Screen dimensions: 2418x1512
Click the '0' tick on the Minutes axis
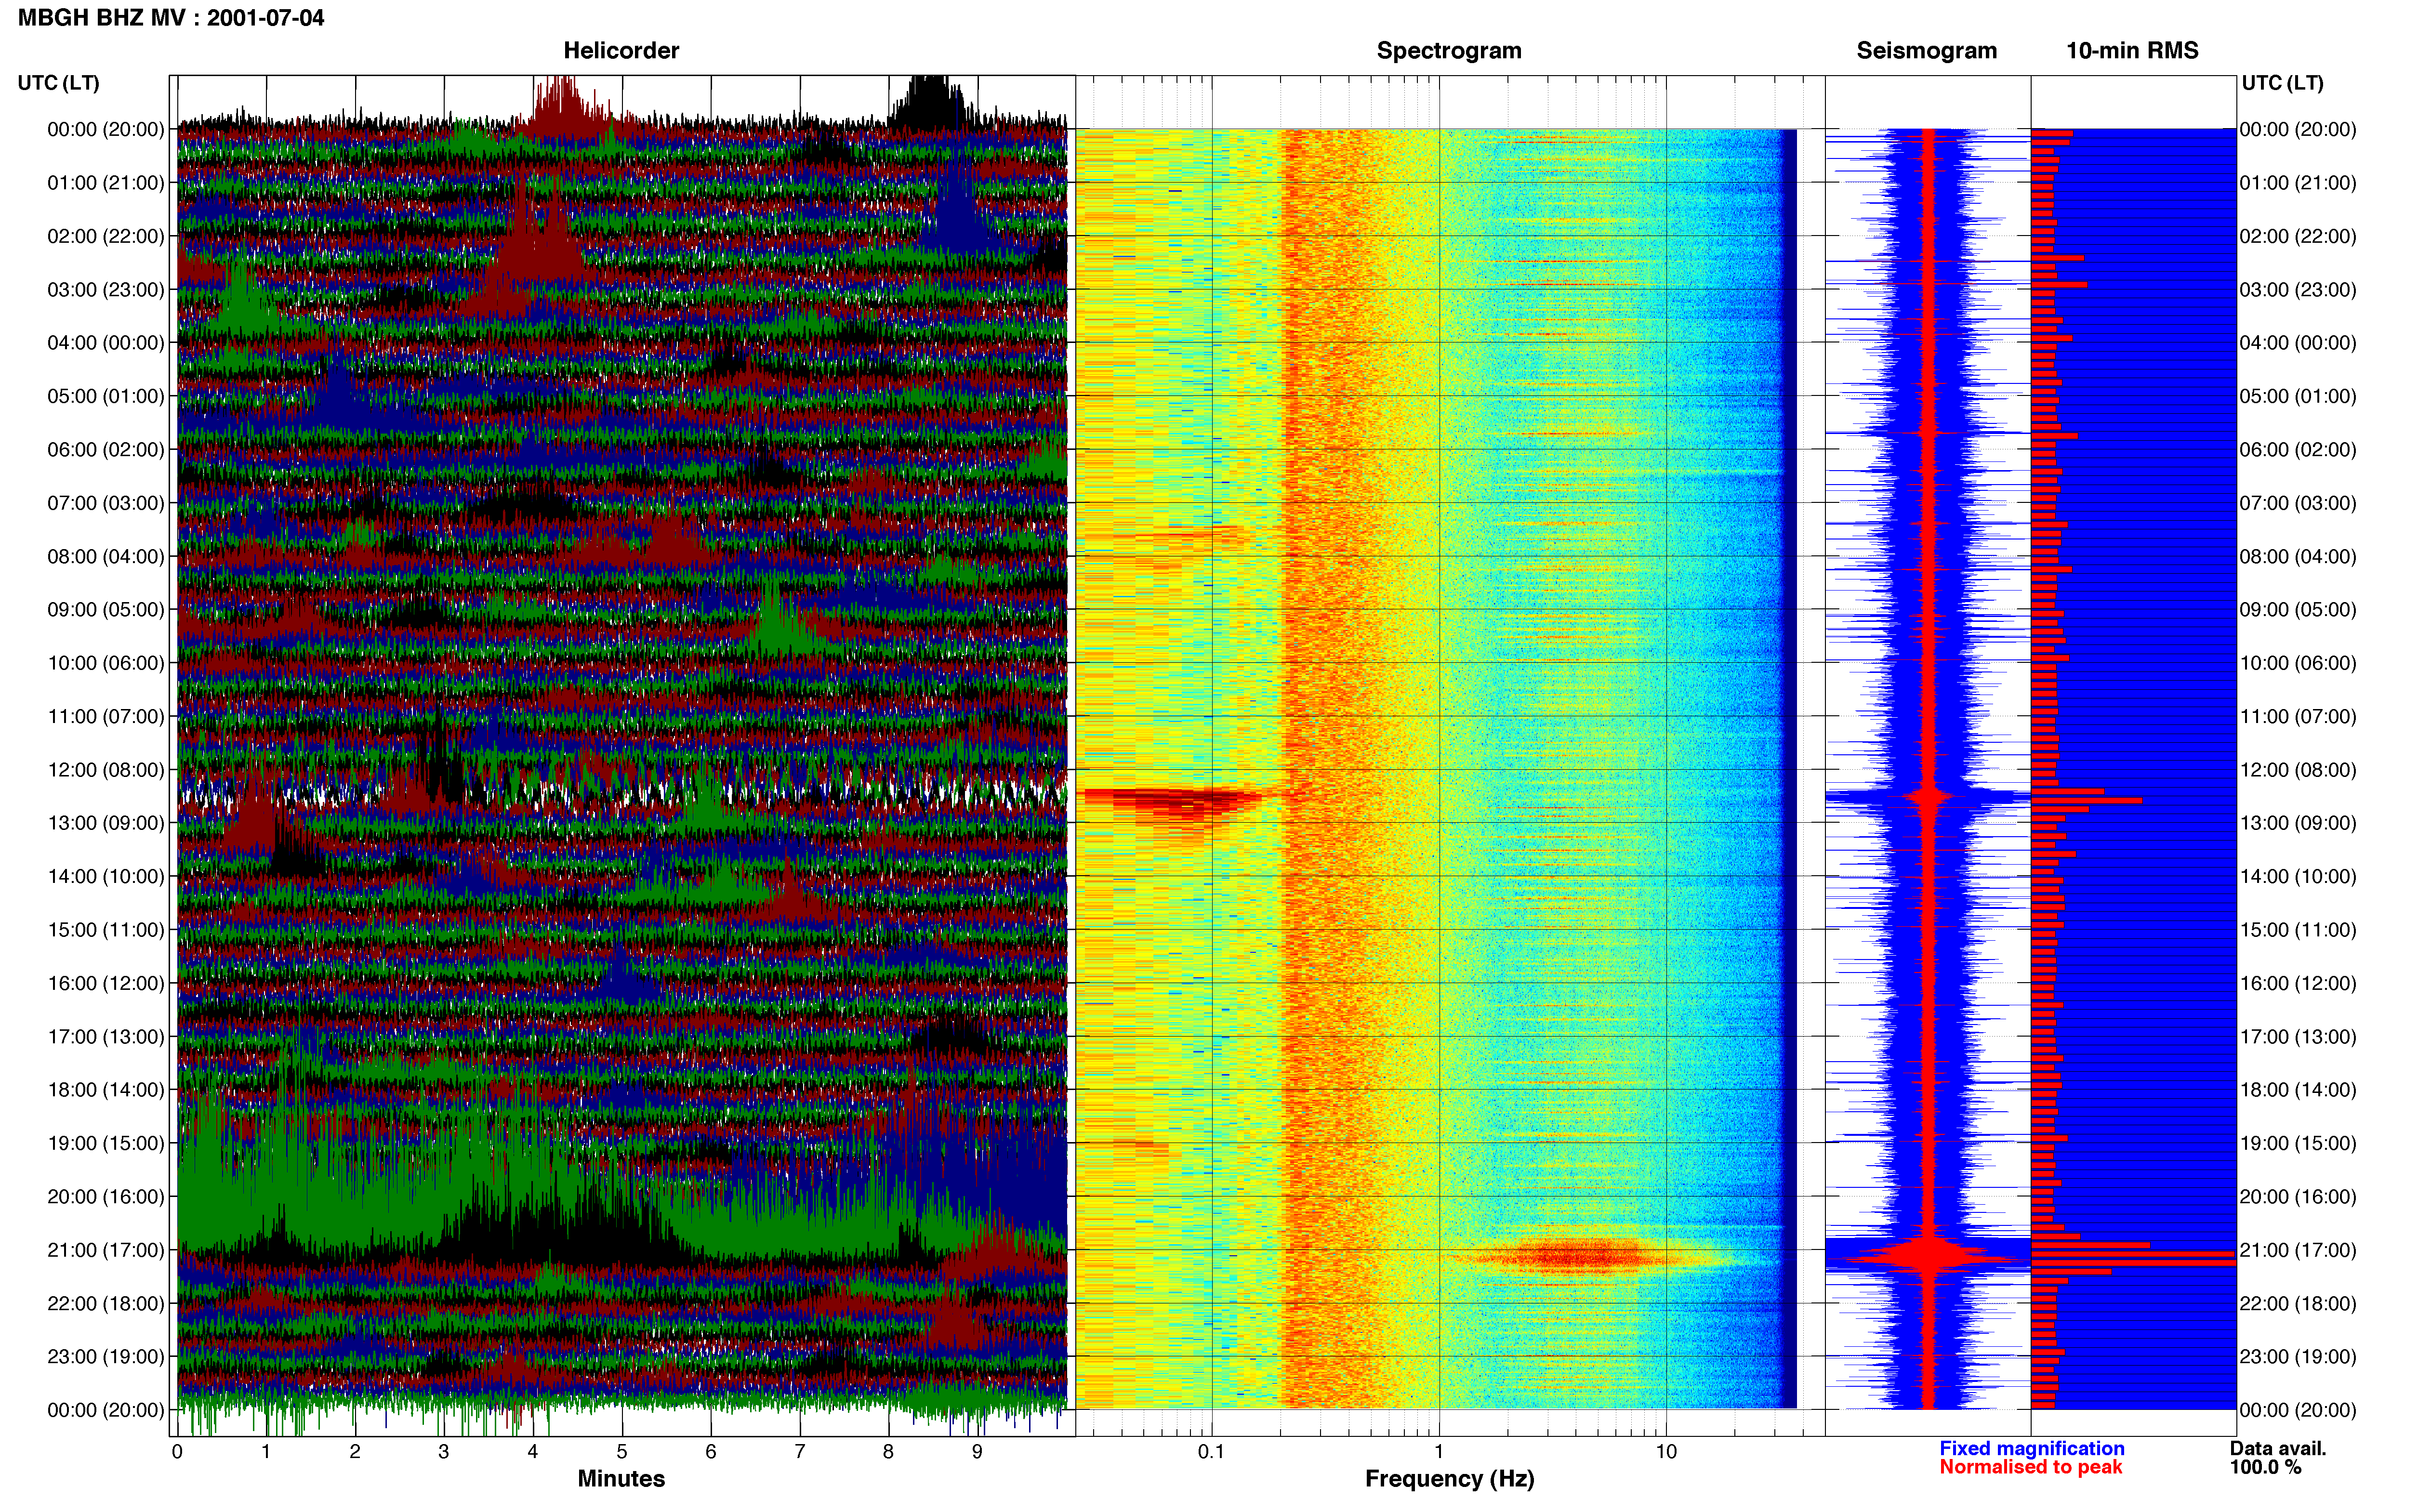177,1452
